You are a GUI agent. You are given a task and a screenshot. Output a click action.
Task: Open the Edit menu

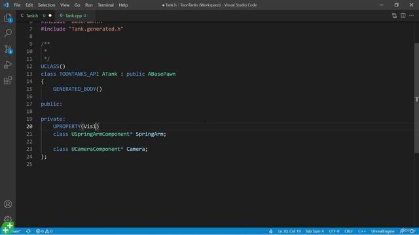[29, 5]
